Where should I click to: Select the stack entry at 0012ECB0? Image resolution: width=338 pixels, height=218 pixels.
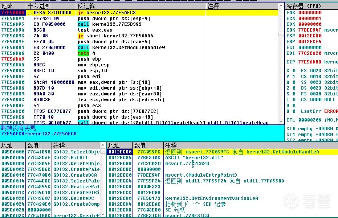pyautogui.click(x=222, y=152)
